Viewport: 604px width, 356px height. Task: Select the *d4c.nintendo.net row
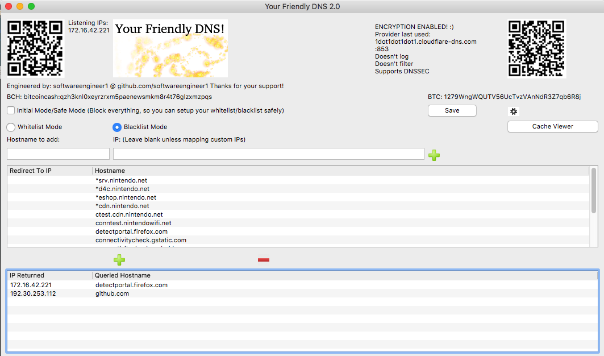pyautogui.click(x=298, y=189)
